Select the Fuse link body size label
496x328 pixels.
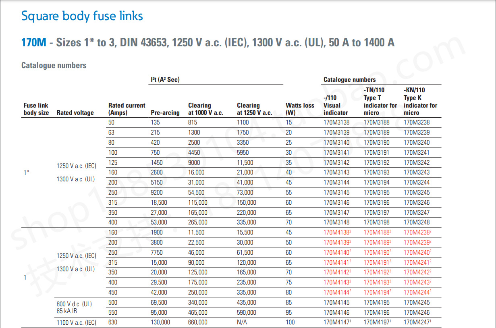(x=36, y=109)
